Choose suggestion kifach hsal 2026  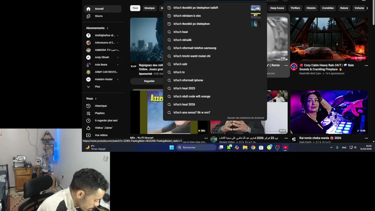215,104
